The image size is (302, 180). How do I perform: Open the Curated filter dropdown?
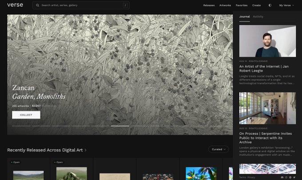219,149
